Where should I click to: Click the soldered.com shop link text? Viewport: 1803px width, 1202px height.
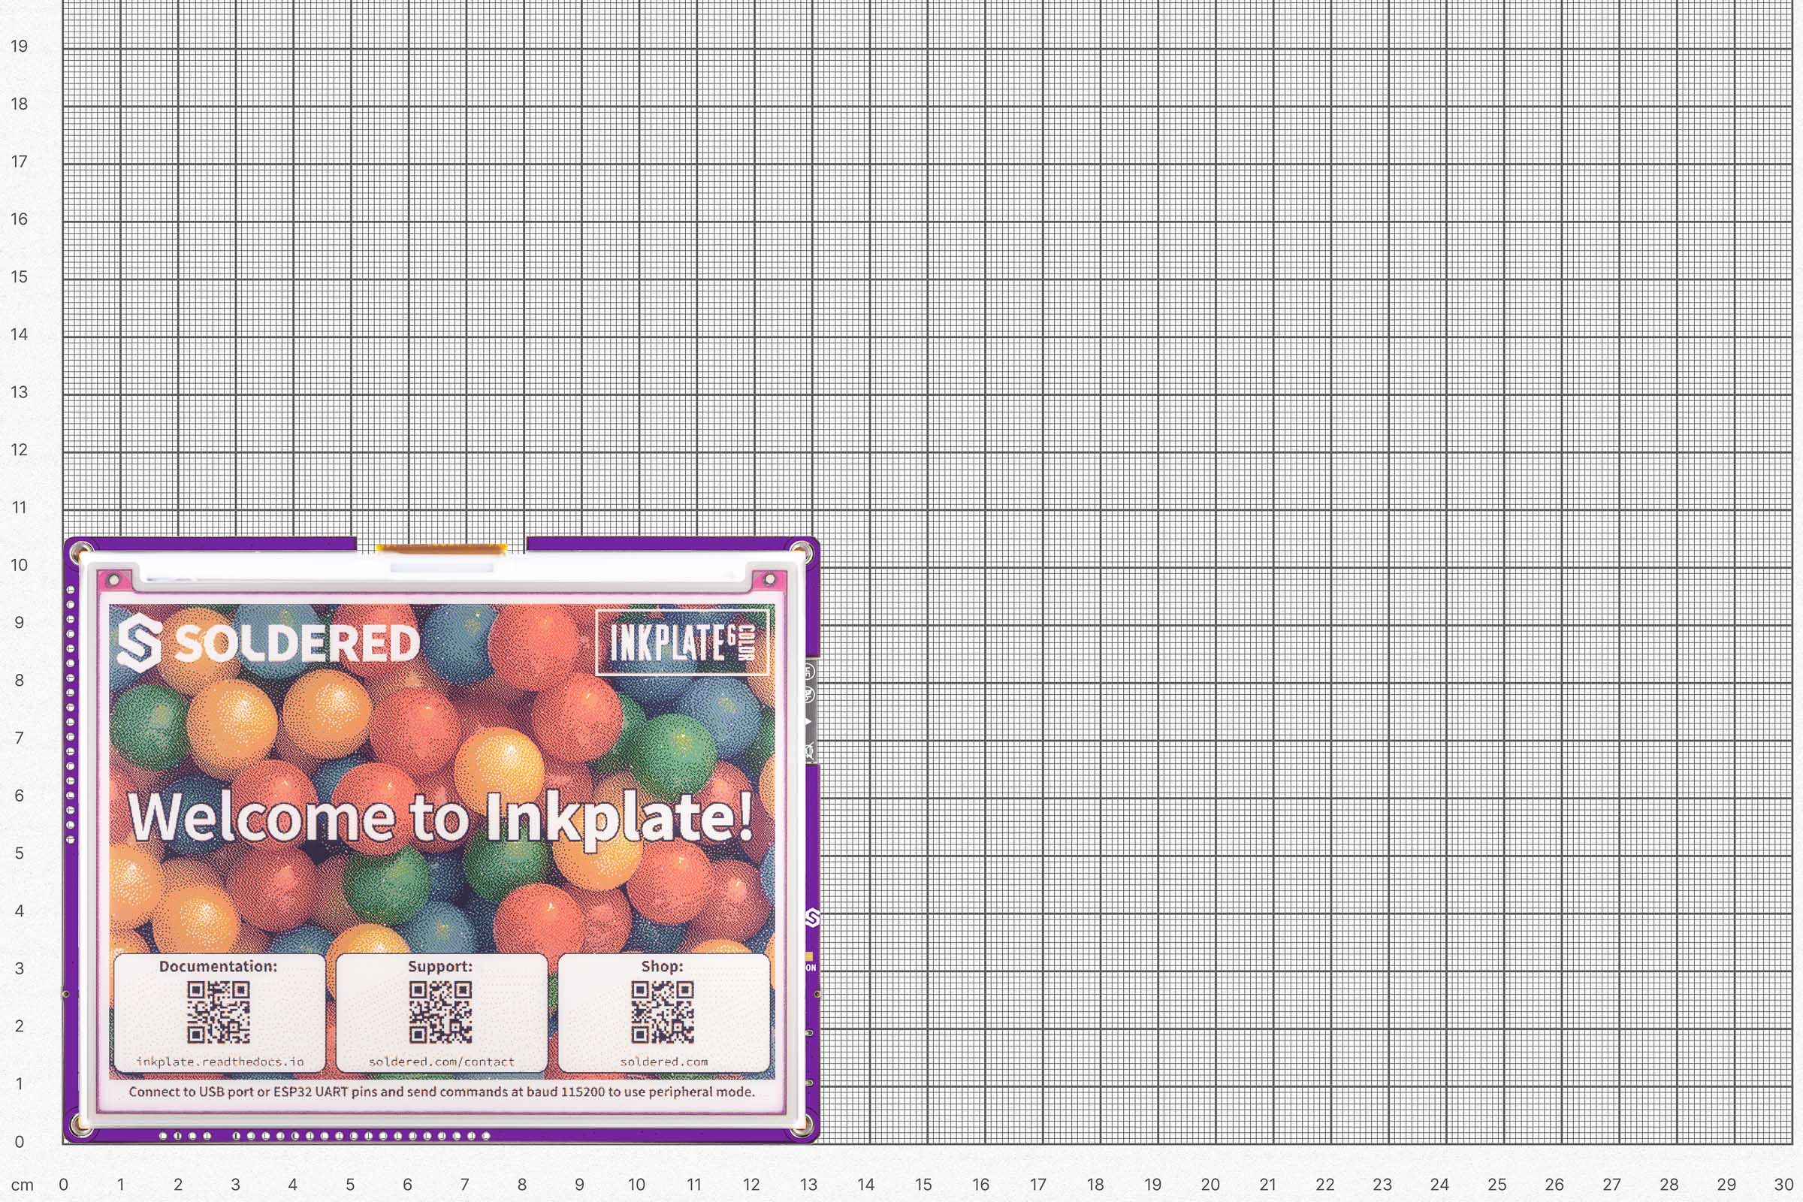[664, 1062]
